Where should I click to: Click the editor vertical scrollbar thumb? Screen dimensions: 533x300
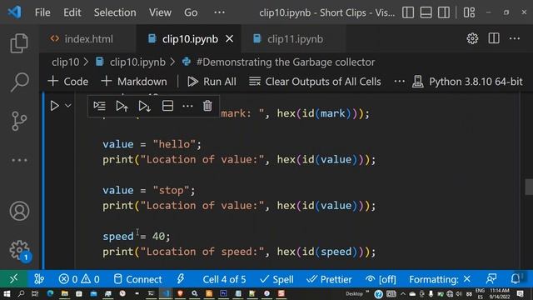[529, 187]
